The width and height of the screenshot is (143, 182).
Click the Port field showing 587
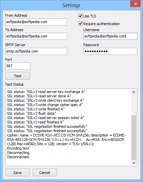click(18, 66)
